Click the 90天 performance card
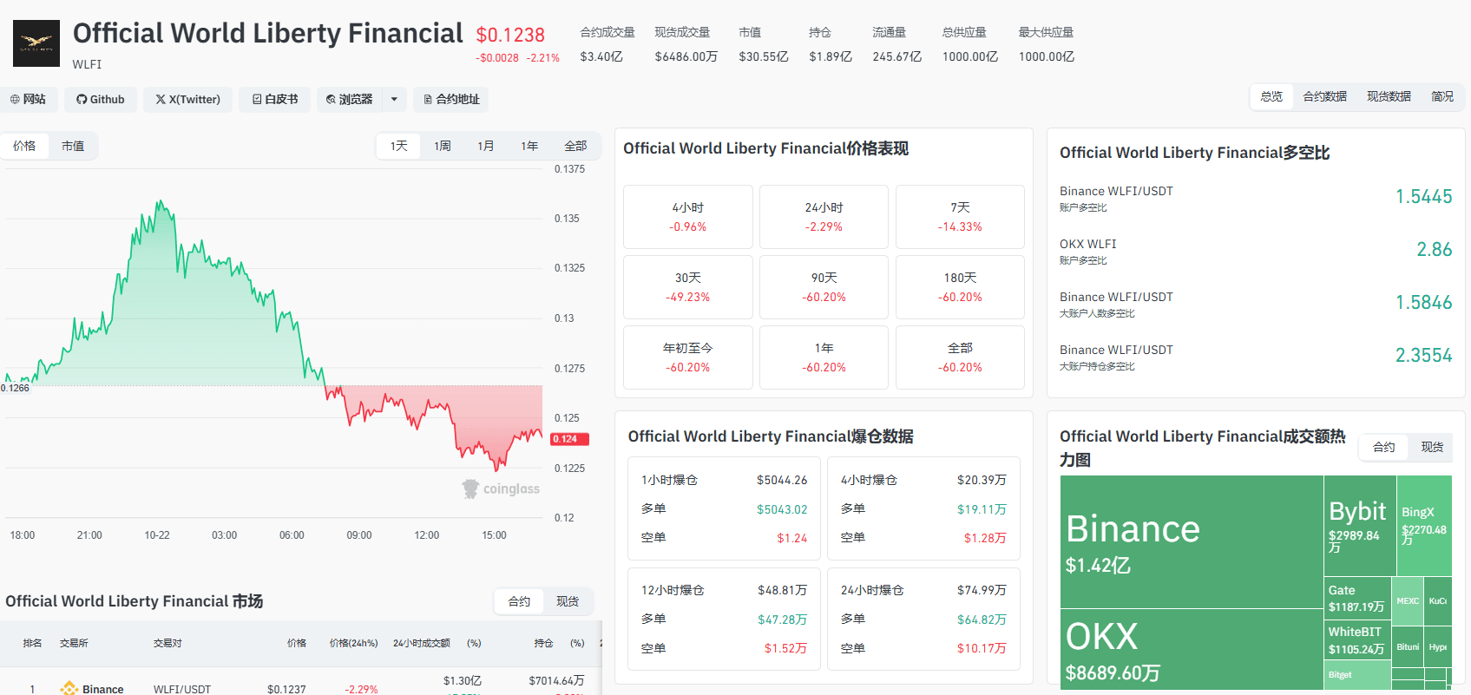The height and width of the screenshot is (695, 1471). [x=824, y=287]
